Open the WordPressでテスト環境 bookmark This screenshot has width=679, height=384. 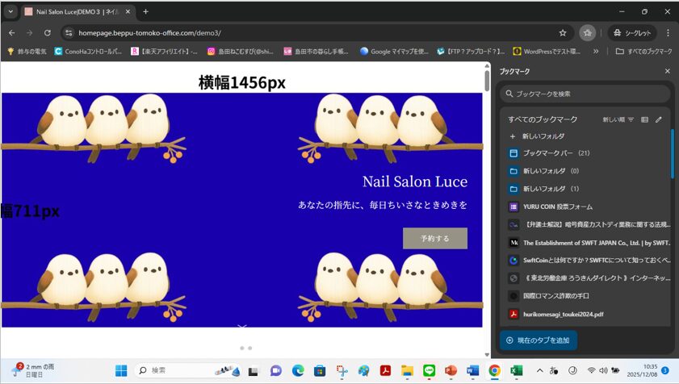[x=547, y=51]
